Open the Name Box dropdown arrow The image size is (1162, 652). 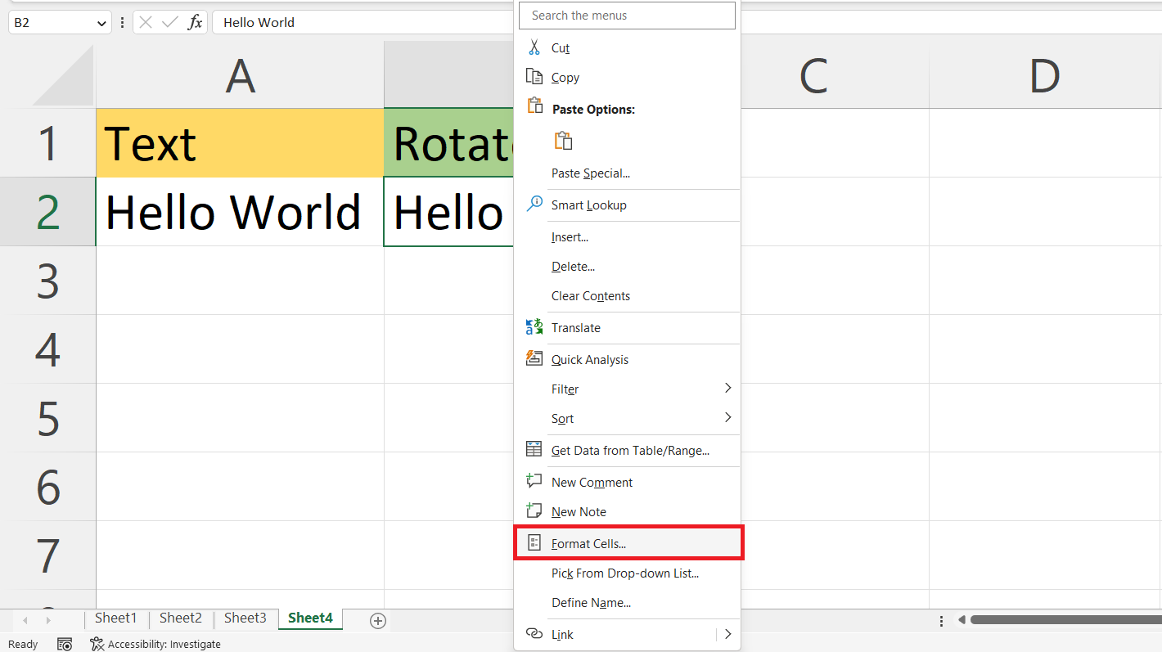point(101,22)
